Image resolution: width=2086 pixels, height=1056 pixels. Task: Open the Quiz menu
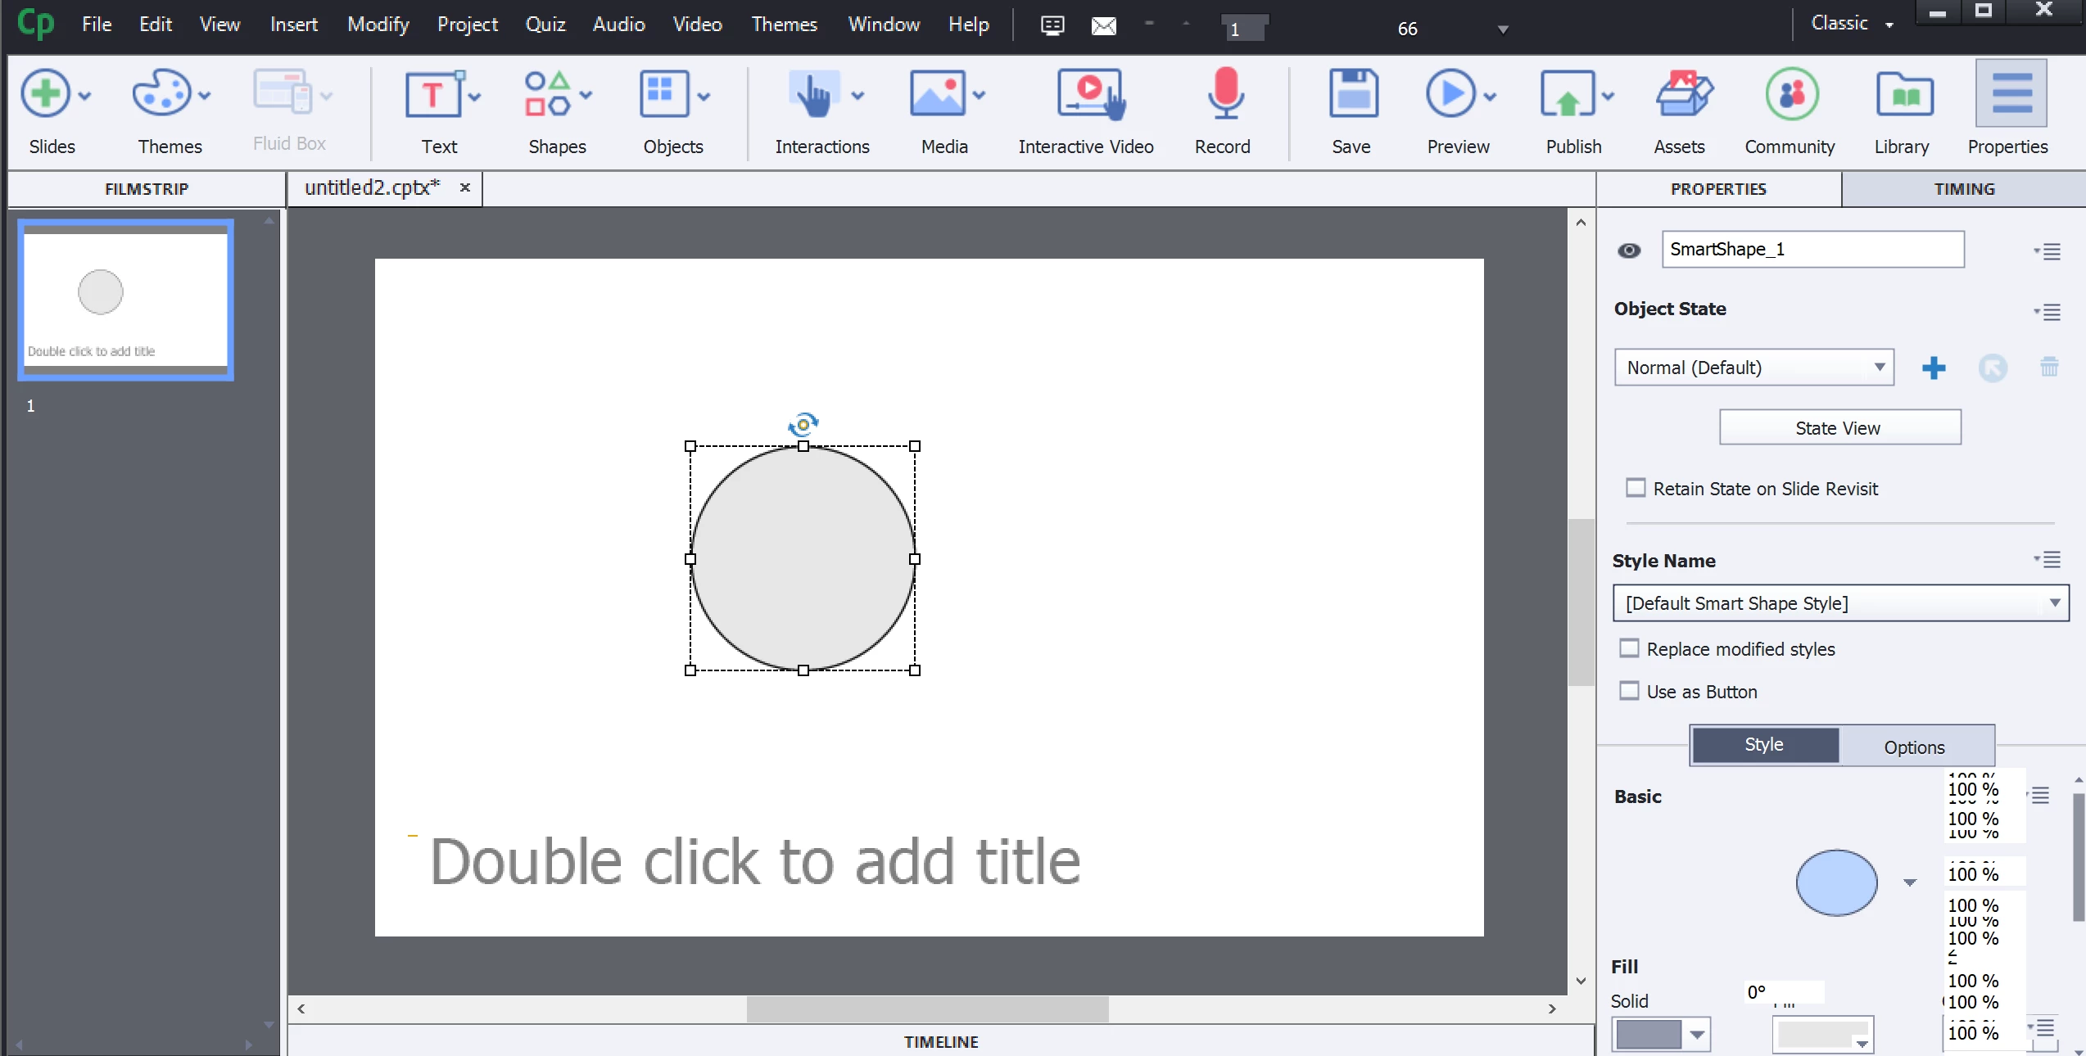(x=545, y=24)
